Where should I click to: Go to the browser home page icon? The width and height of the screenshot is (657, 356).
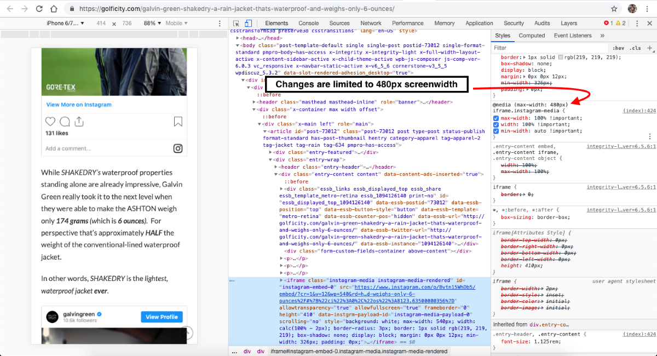click(54, 9)
